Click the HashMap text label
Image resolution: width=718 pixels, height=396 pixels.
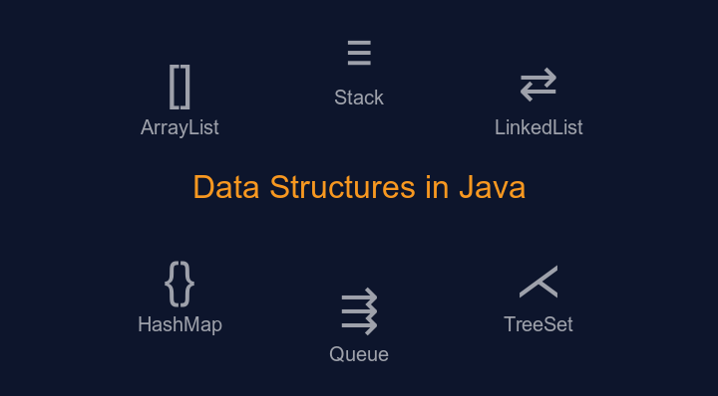[179, 324]
